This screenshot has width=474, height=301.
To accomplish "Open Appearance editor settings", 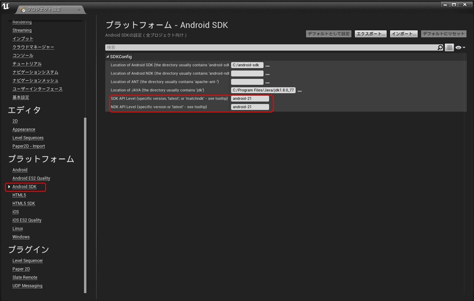I will coord(23,129).
